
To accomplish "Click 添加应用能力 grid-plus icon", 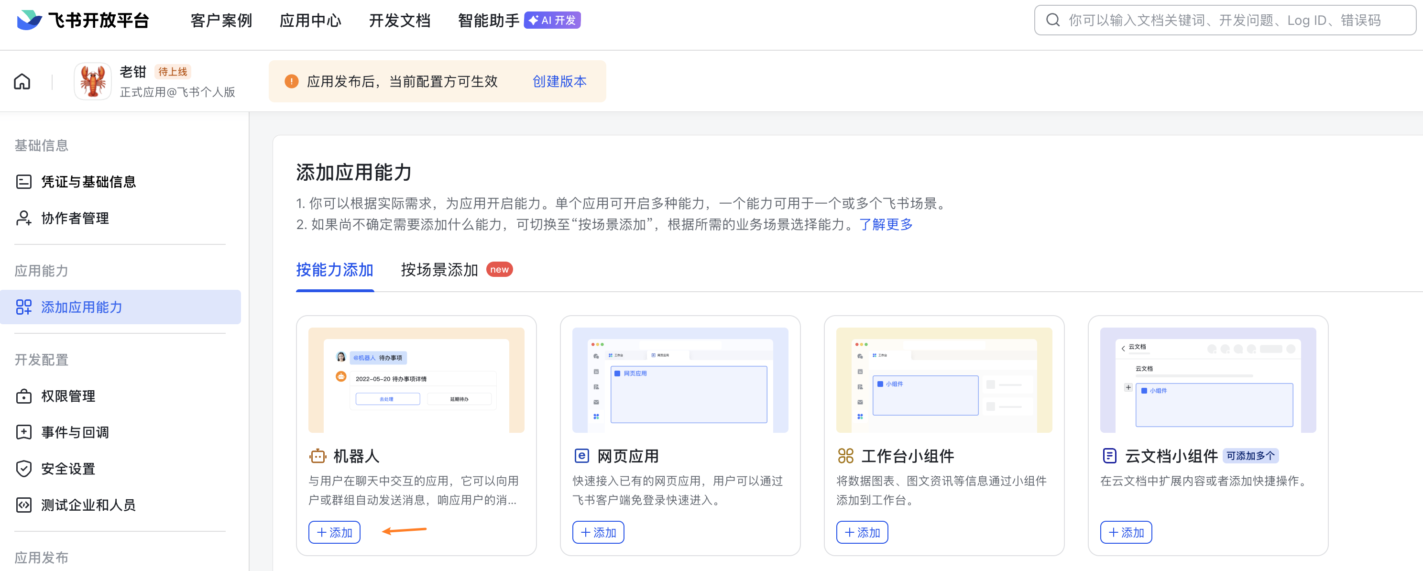I will pos(24,307).
